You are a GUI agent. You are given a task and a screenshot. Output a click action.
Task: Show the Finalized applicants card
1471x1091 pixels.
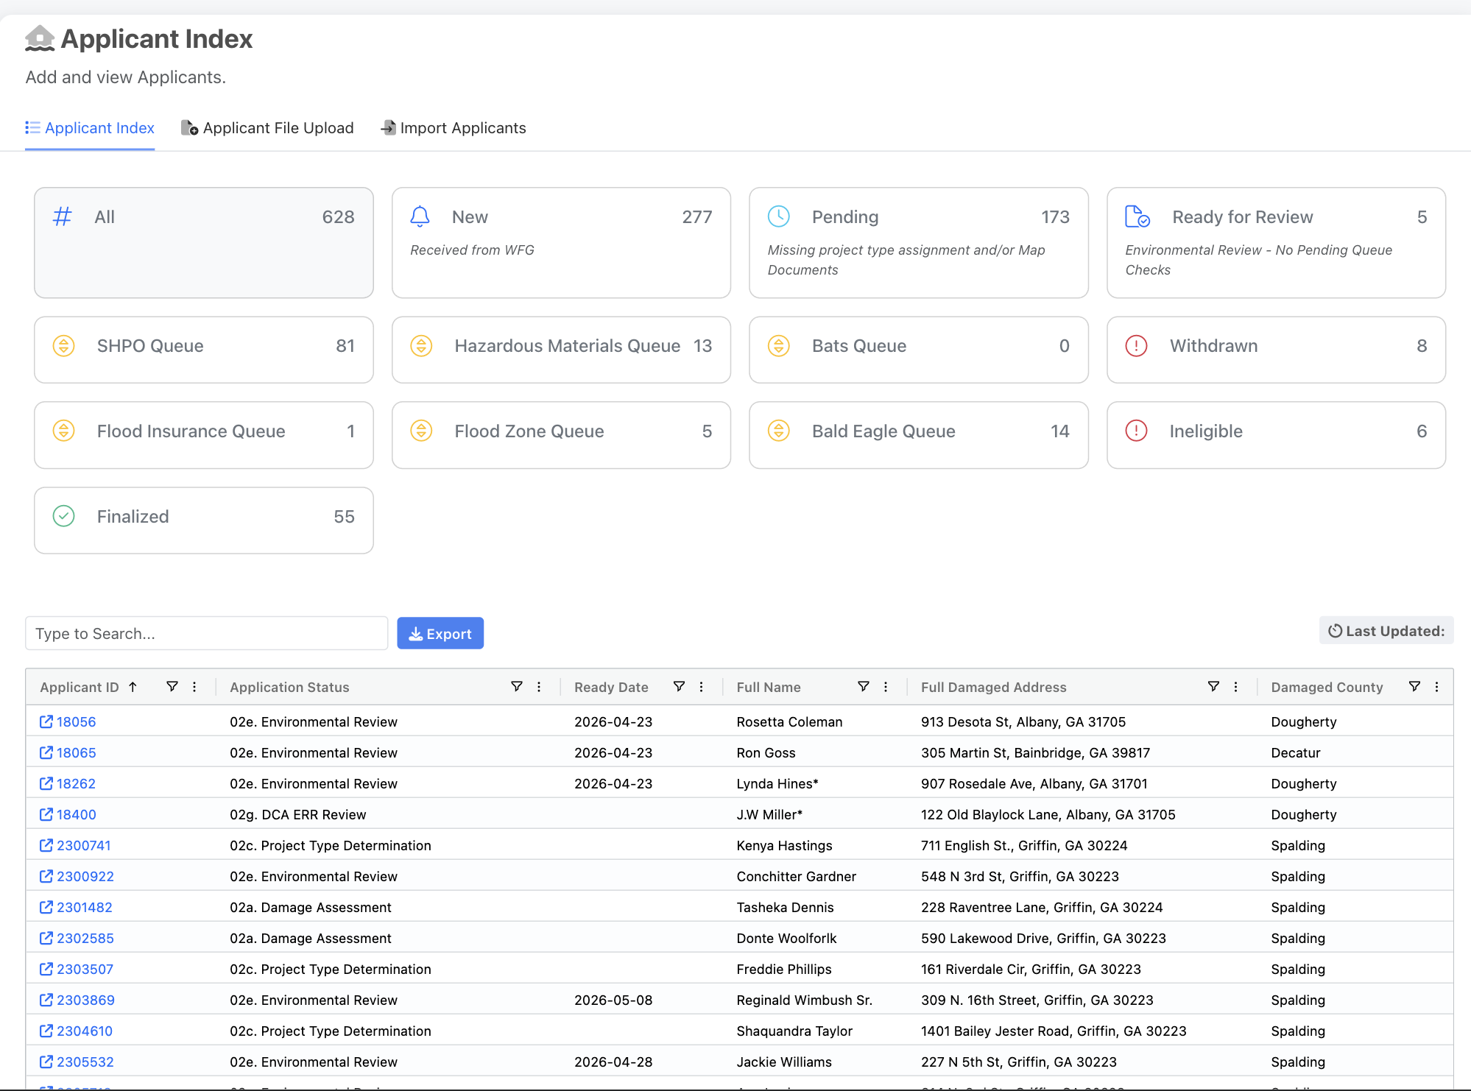click(x=204, y=520)
